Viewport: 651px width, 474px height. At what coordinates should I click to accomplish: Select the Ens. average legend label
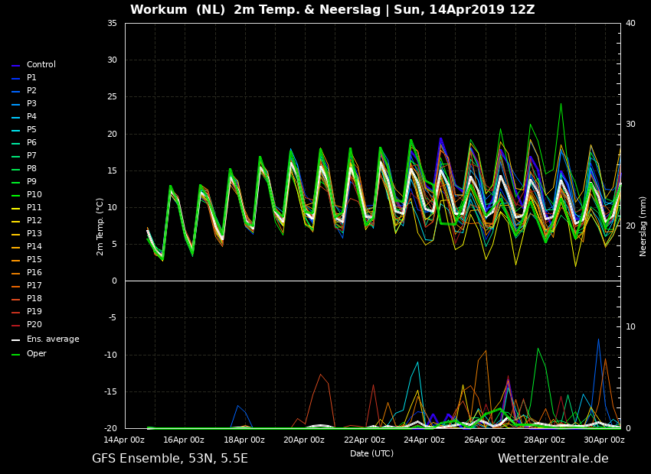(52, 339)
